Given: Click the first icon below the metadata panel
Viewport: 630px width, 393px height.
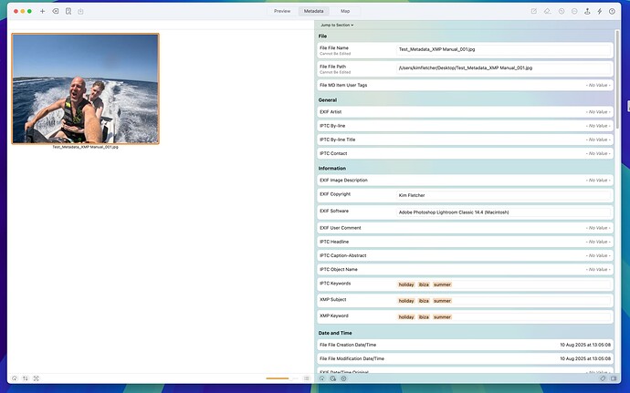Looking at the screenshot, I should point(321,378).
